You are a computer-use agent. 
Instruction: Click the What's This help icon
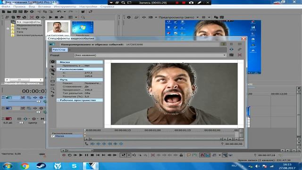click(90, 12)
